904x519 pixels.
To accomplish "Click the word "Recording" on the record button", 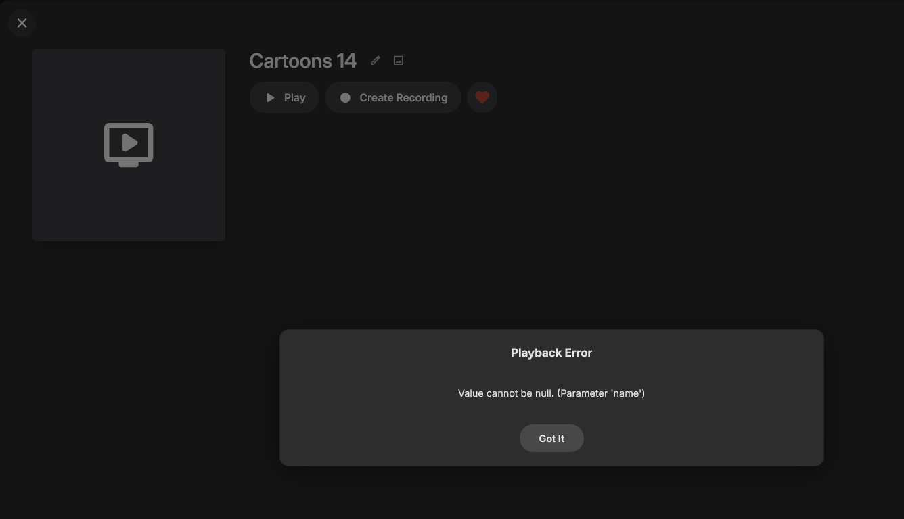I will click(422, 98).
